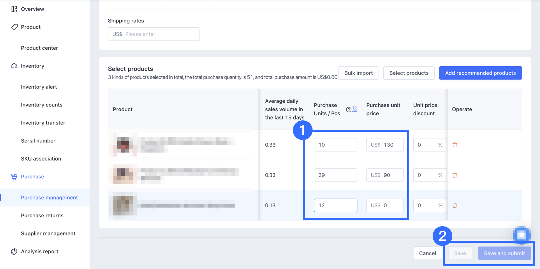Click the Analysis report pie chart icon
This screenshot has height=269, width=540.
(x=14, y=252)
